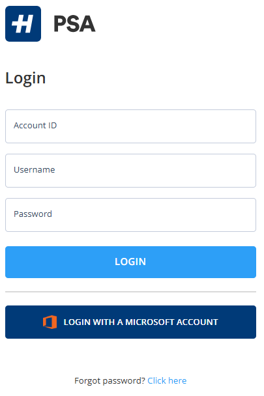Choose Login with a Microsoft Account
Image resolution: width=264 pixels, height=396 pixels.
click(x=130, y=322)
